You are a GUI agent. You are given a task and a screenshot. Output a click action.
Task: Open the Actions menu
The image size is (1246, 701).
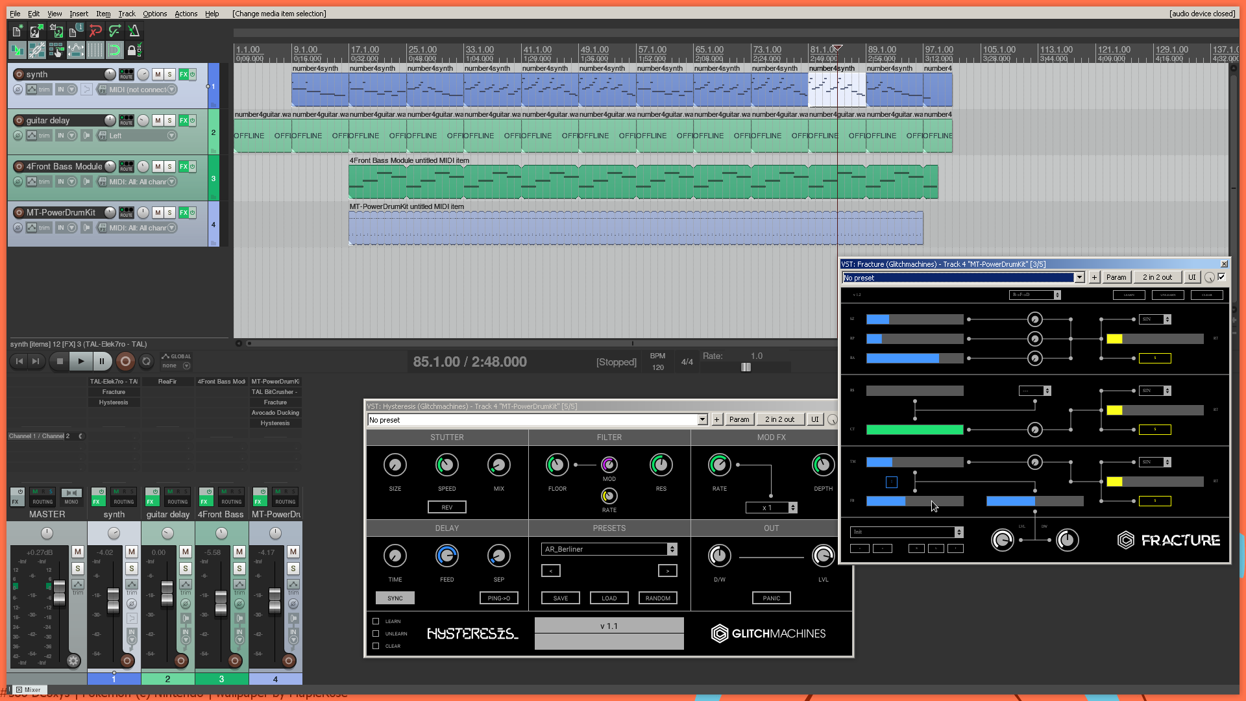tap(186, 14)
